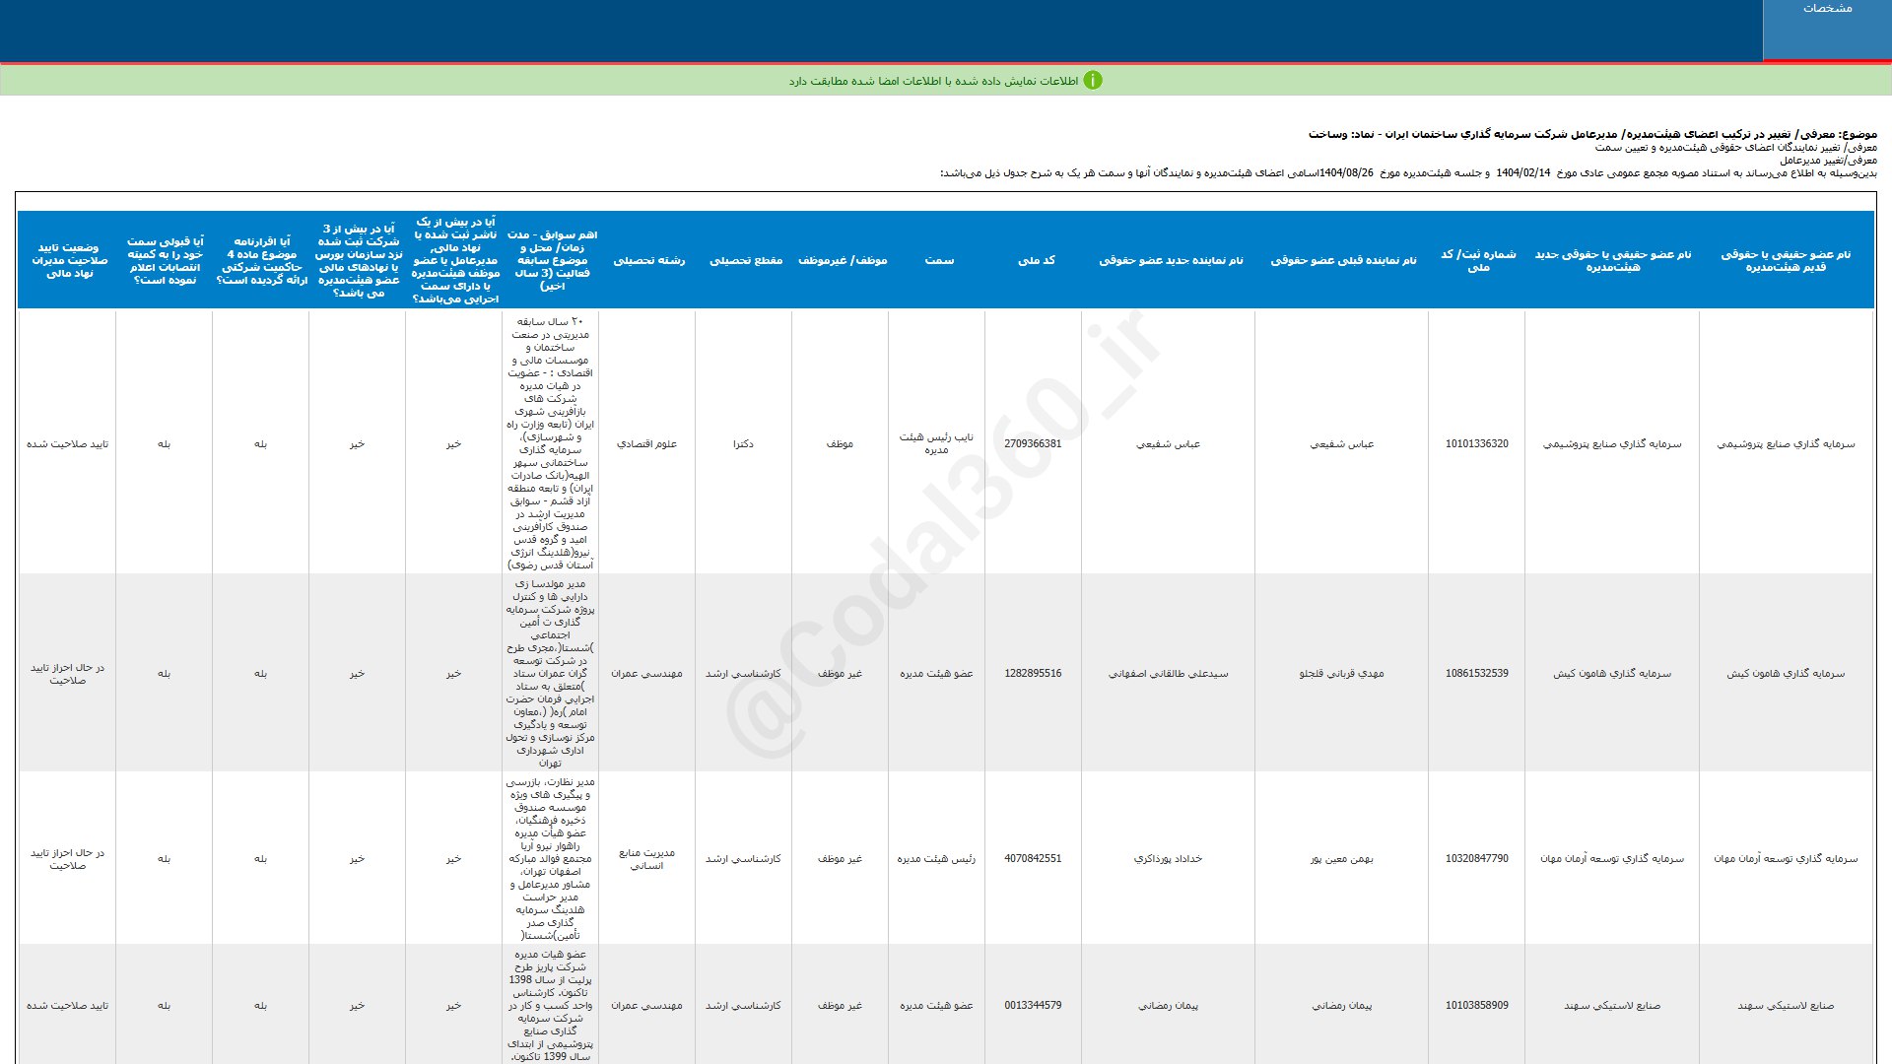Click the مقطع تحصیلی column header
Screen dimensions: 1892x1064
(745, 260)
